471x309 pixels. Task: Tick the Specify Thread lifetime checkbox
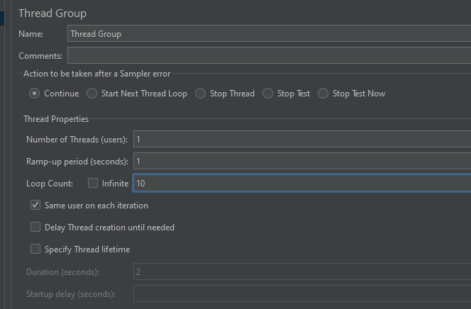coord(35,249)
